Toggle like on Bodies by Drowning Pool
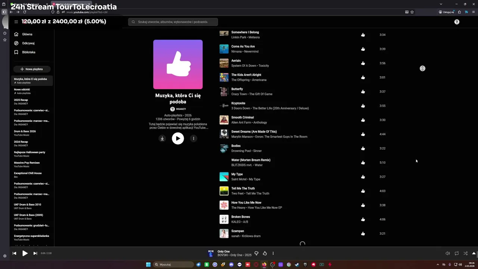478x269 pixels. (x=363, y=148)
